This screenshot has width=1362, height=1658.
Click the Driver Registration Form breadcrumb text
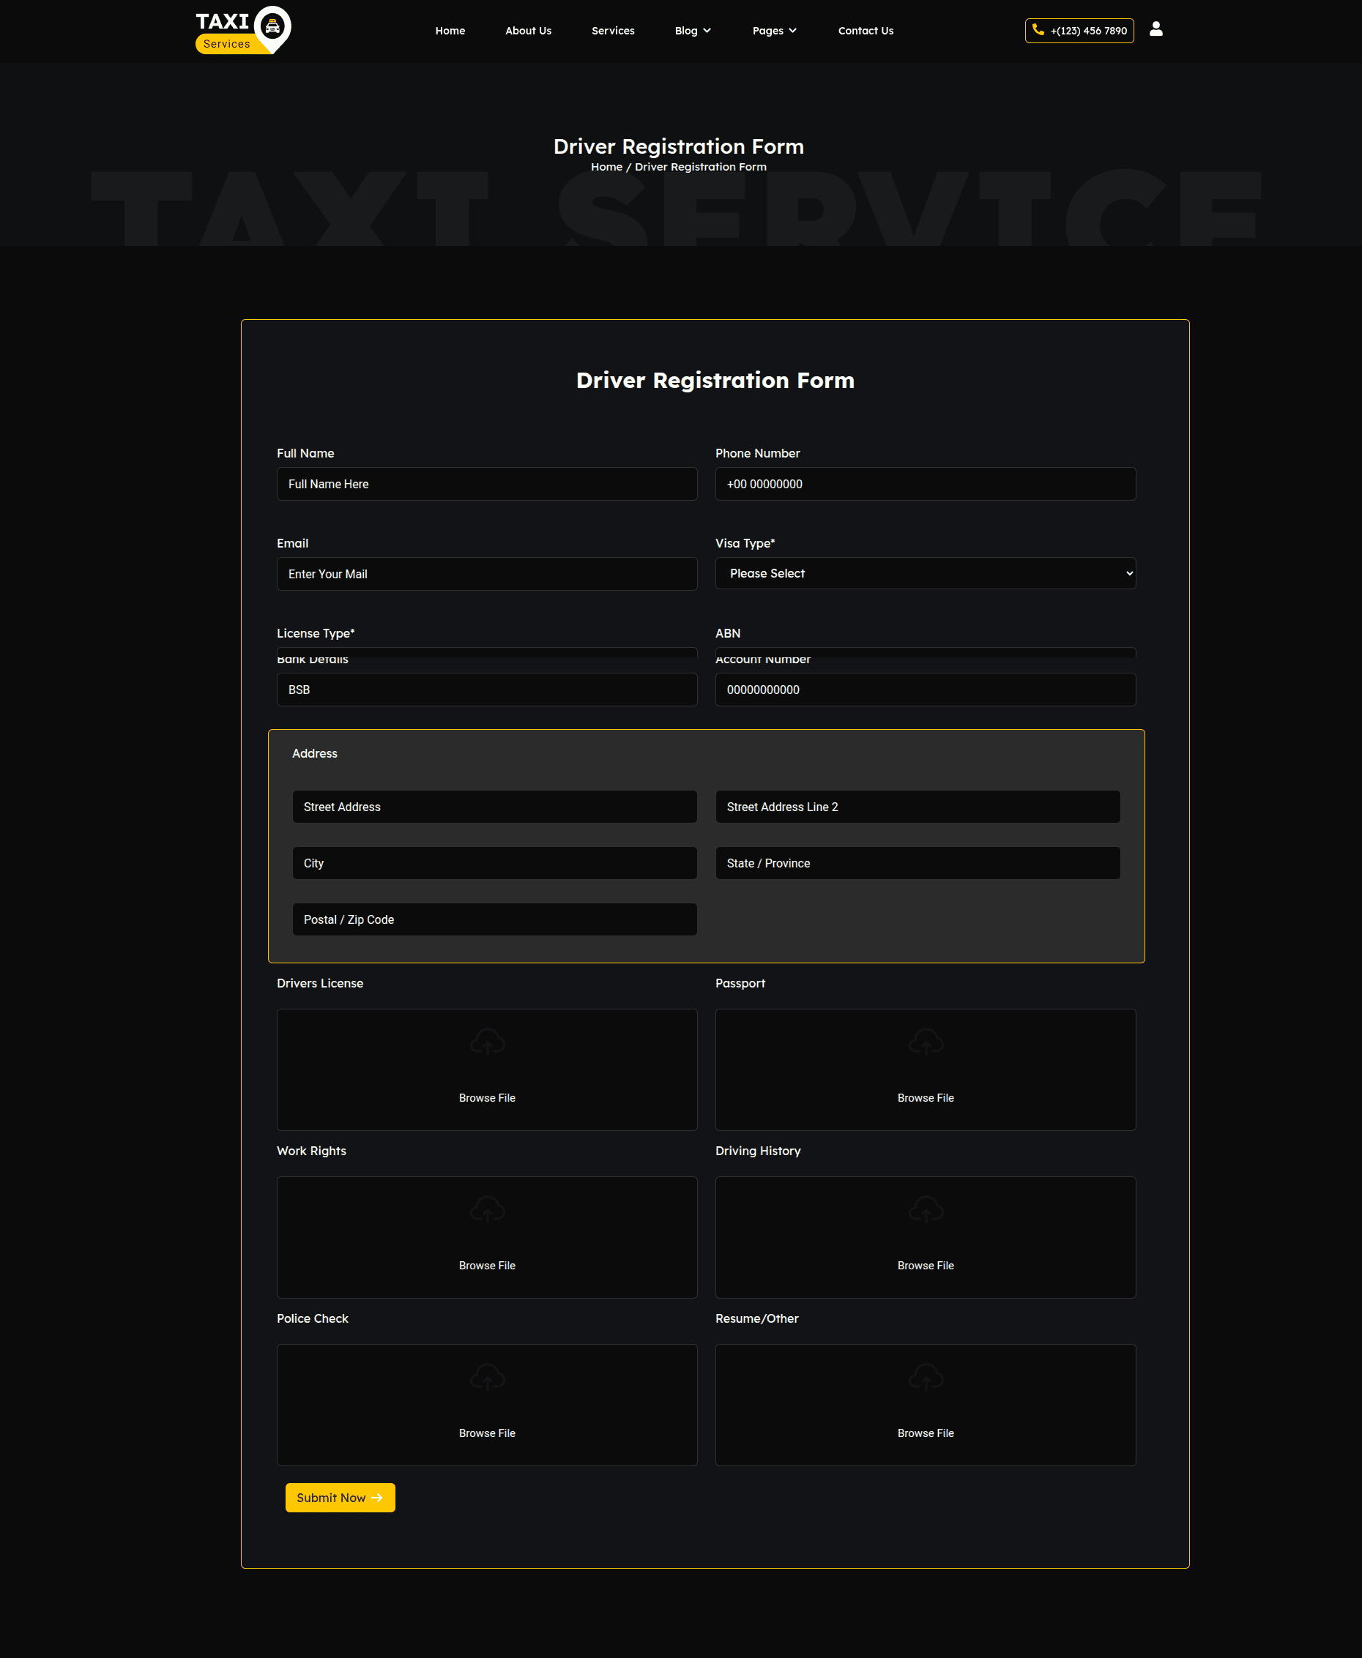(701, 167)
